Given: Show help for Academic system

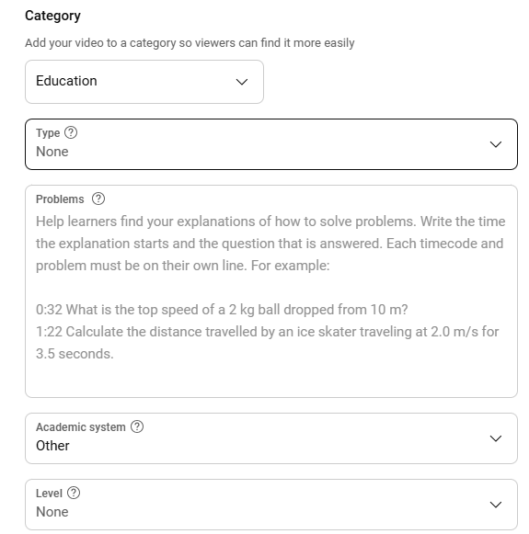Looking at the screenshot, I should point(137,426).
